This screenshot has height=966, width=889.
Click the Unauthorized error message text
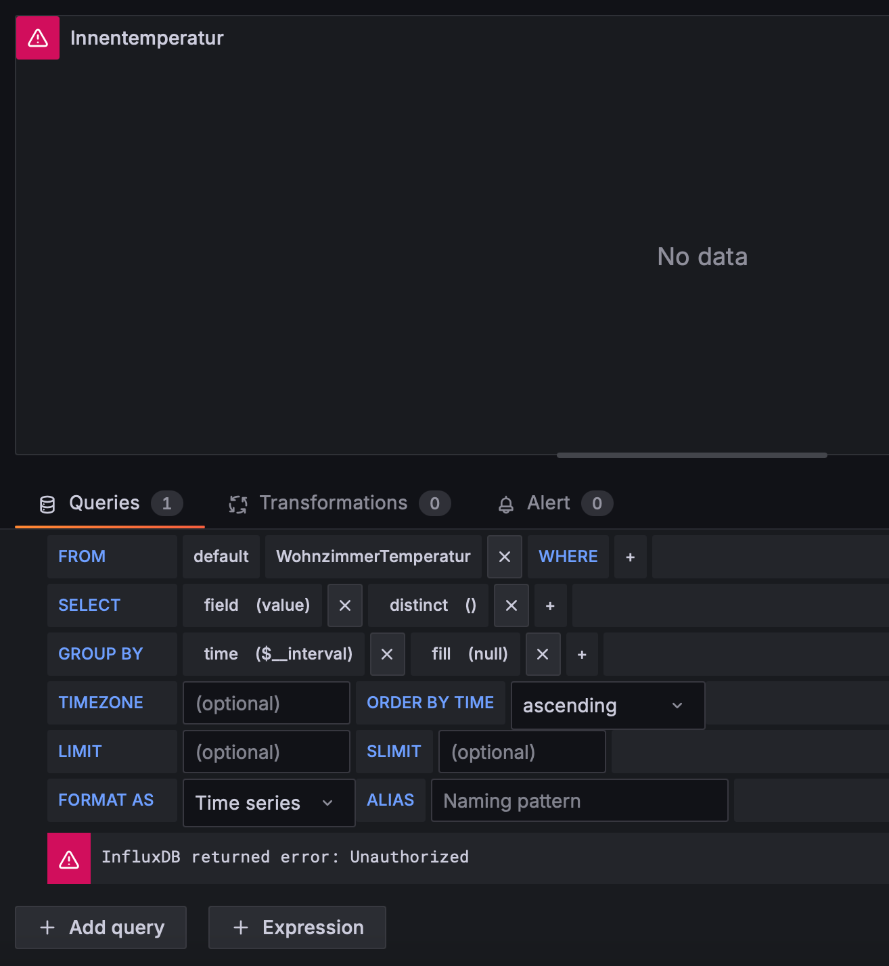[x=285, y=857]
